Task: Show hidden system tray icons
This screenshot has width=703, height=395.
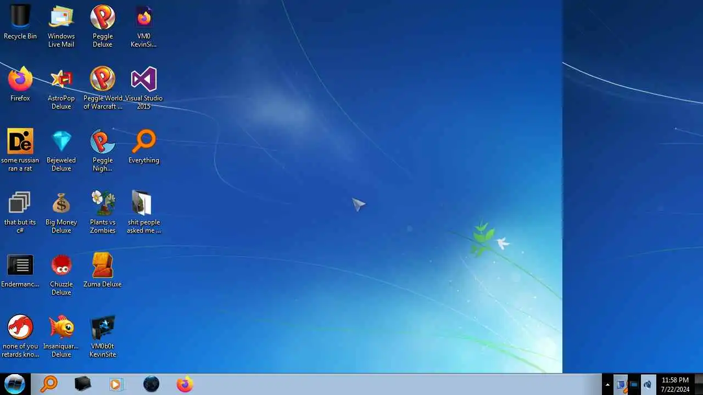Action: pyautogui.click(x=607, y=385)
